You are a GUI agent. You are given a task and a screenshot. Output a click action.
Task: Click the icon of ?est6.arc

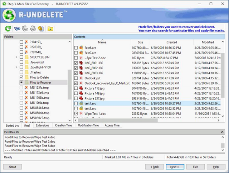click(81, 48)
